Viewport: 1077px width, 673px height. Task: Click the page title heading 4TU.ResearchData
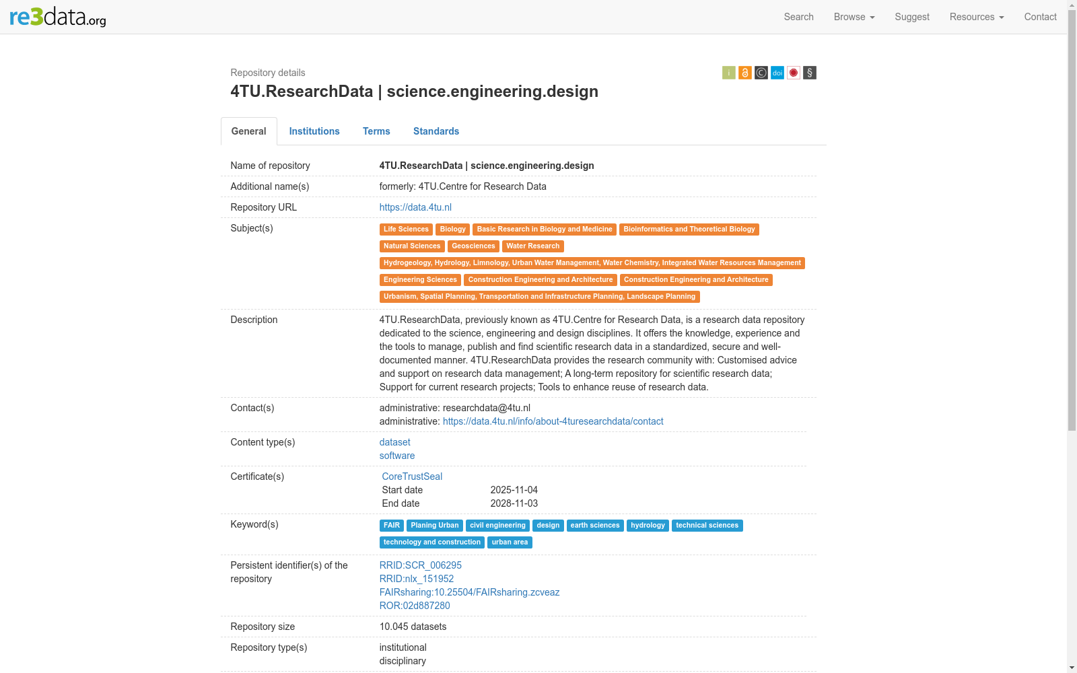pyautogui.click(x=415, y=92)
